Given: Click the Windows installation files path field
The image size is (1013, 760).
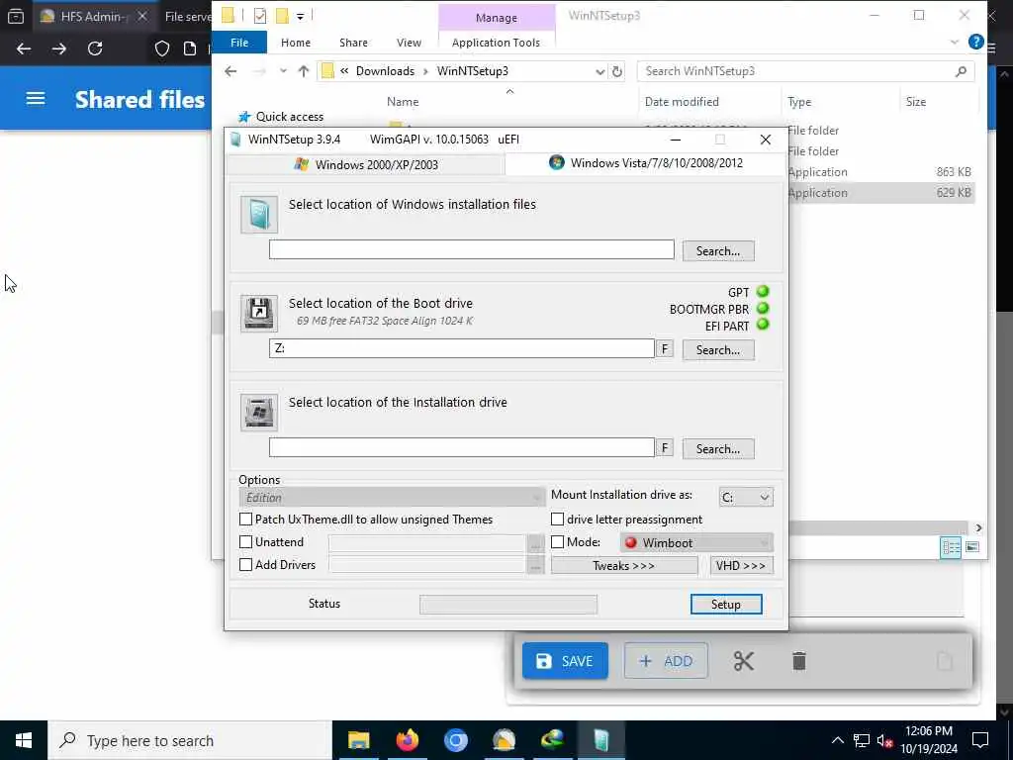Looking at the screenshot, I should [x=472, y=249].
